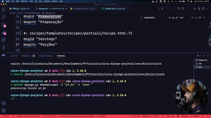Close the django.po editor tab
The width and height of the screenshot is (211, 118).
click(66, 9)
